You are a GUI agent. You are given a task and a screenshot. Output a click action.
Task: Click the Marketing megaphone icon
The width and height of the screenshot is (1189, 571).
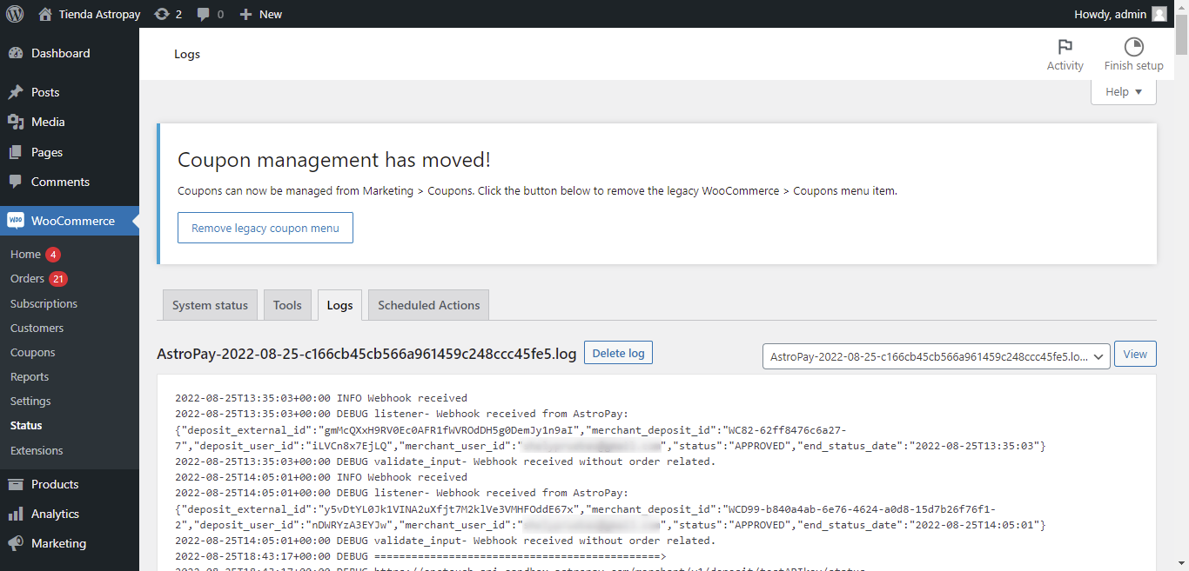click(16, 543)
